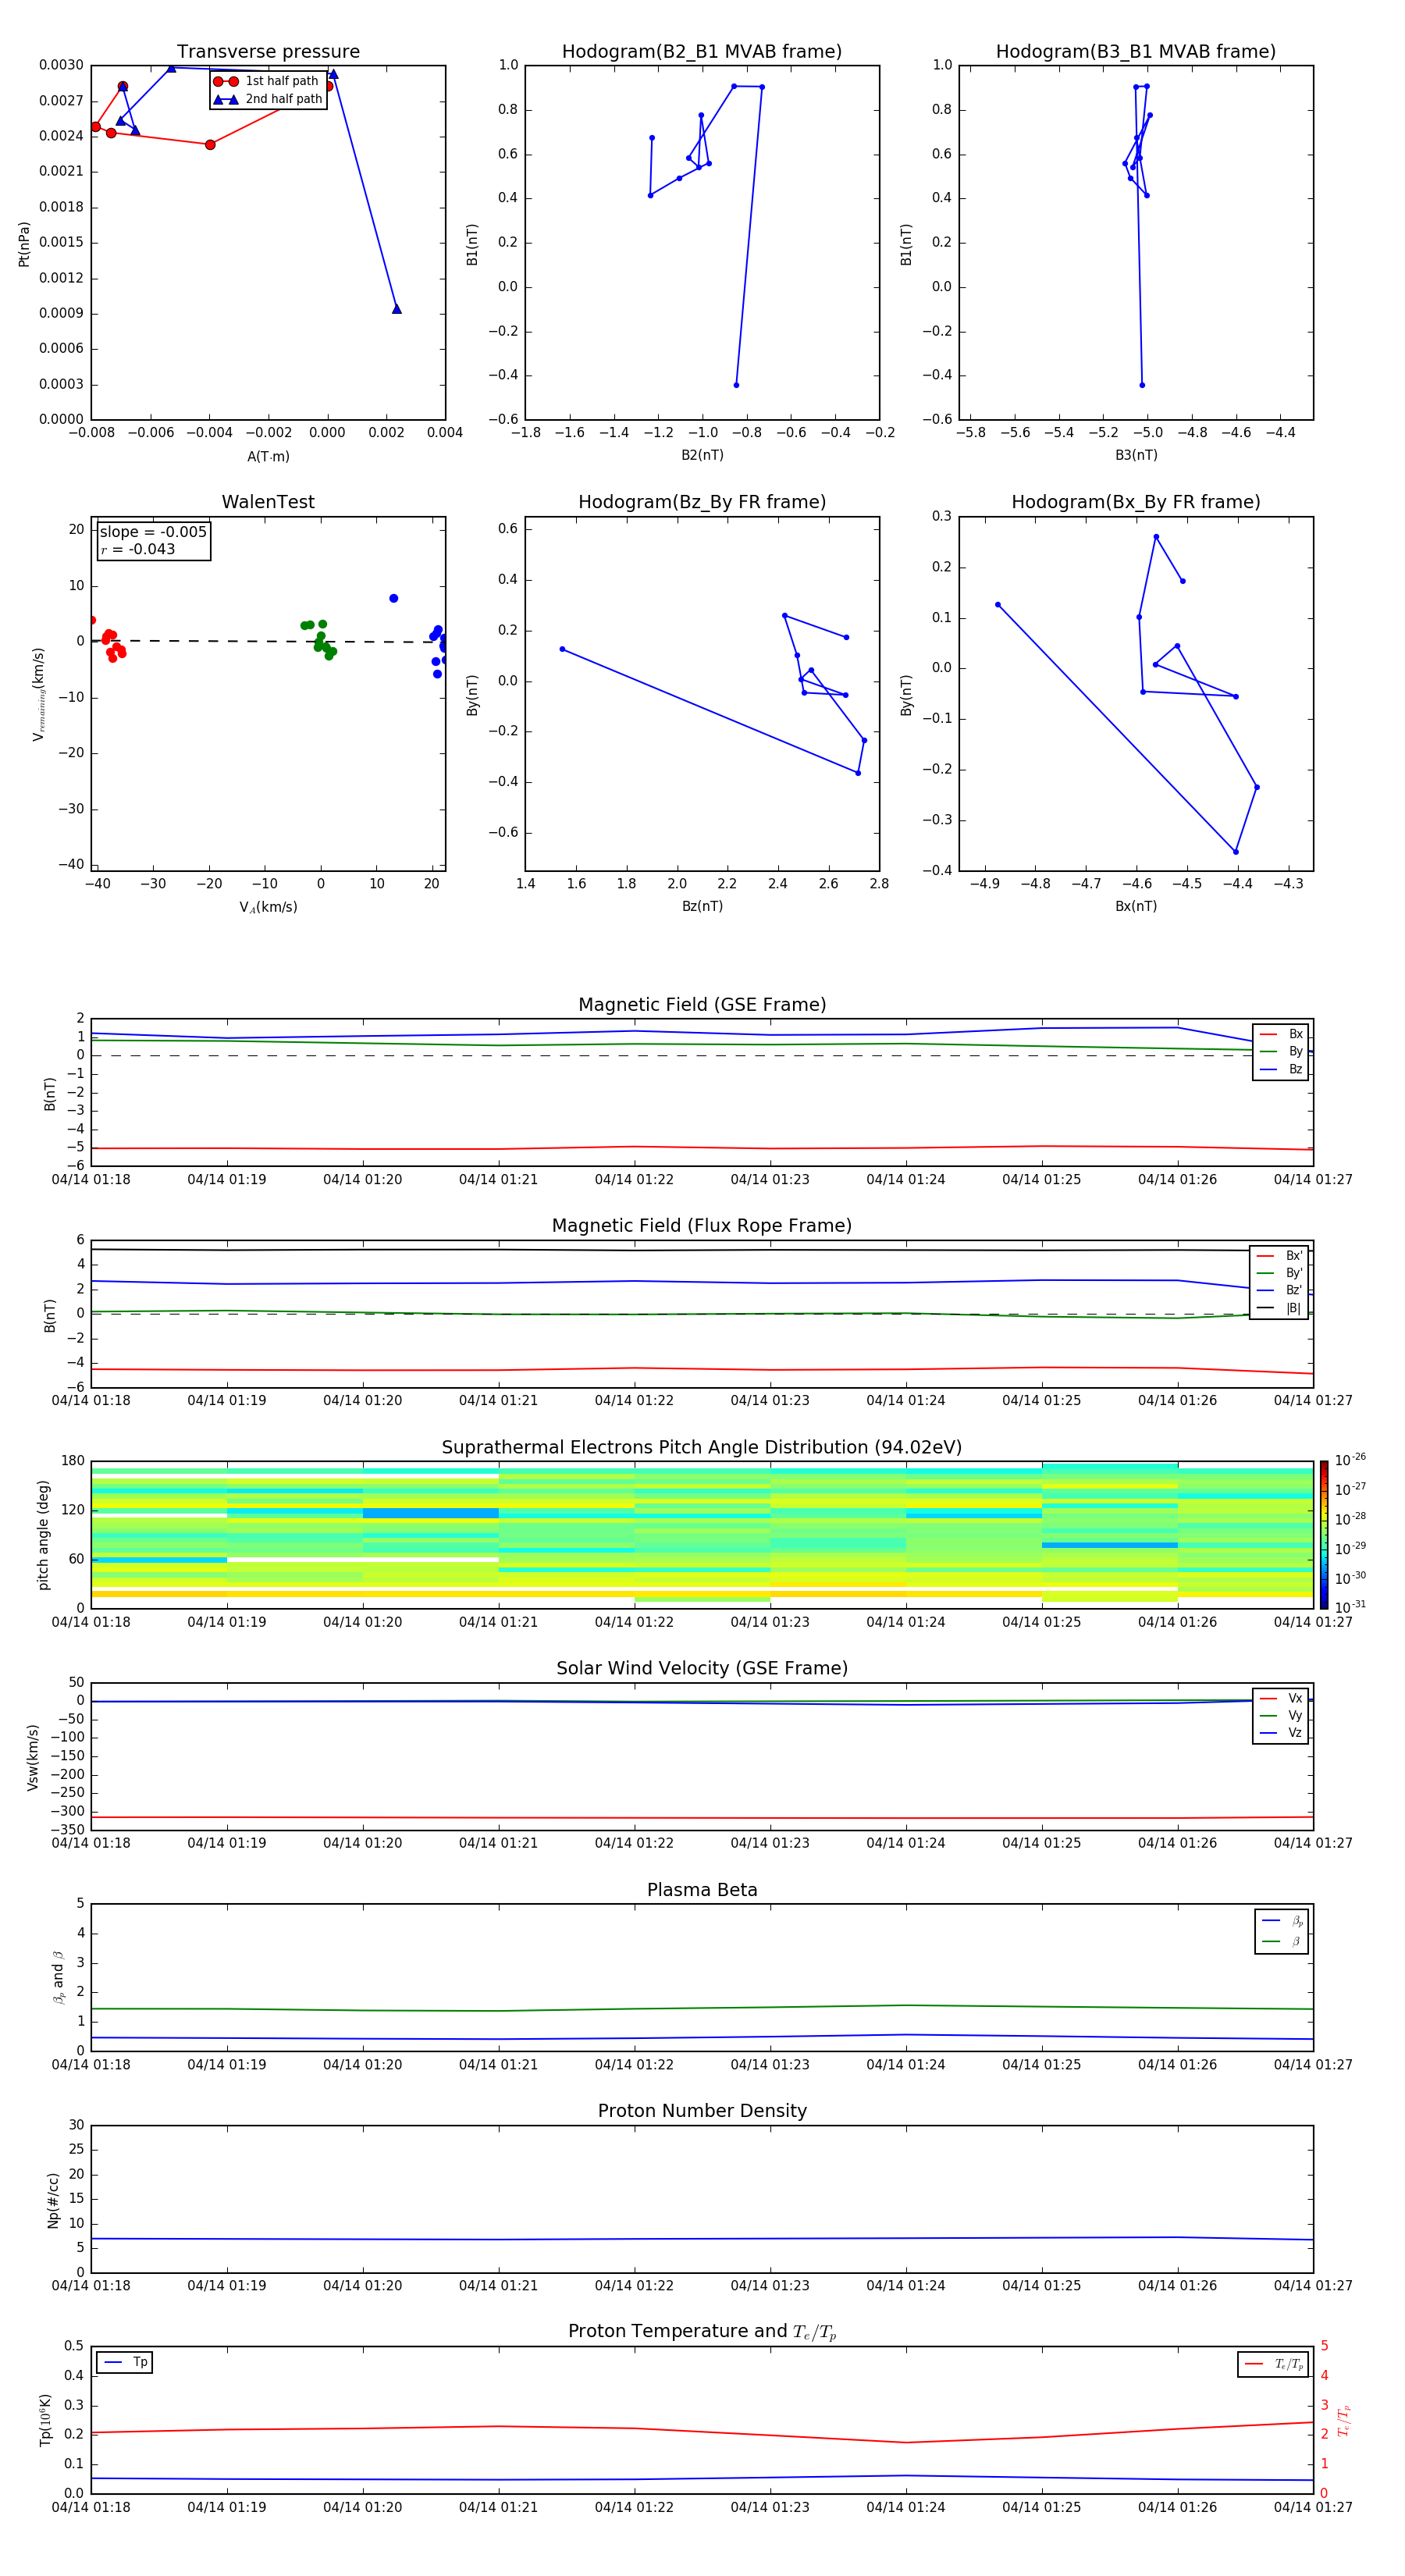Select the 'r = -0.043' annotation

138,549
